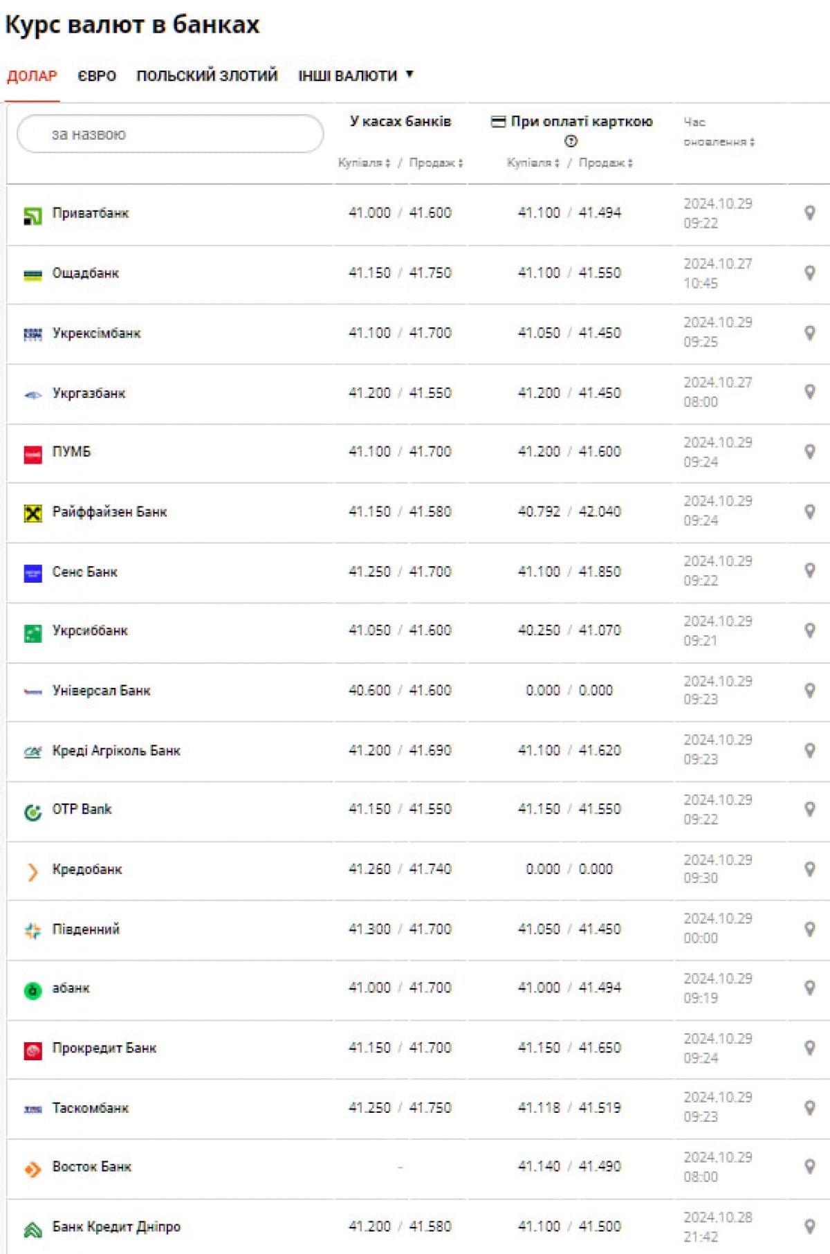
Task: Open the Укрексімбанк bank link
Action: click(96, 333)
